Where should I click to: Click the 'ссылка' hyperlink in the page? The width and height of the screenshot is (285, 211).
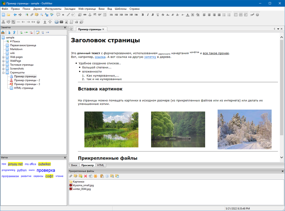coord(100,57)
